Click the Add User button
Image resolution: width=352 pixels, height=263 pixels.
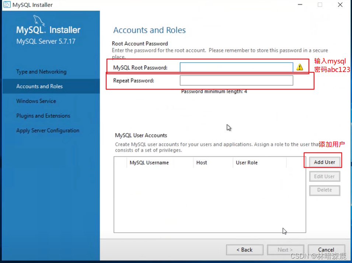point(324,162)
